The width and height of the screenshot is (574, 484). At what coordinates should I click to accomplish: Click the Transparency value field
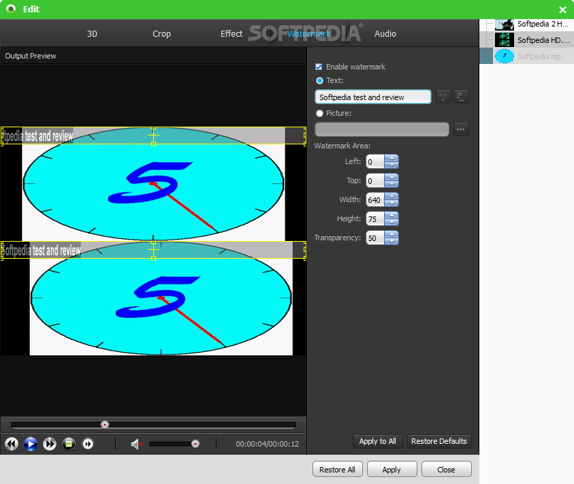click(375, 238)
